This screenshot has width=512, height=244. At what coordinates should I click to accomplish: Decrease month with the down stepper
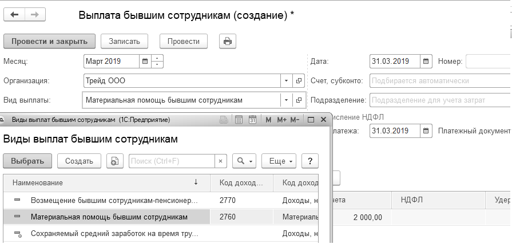click(x=157, y=64)
